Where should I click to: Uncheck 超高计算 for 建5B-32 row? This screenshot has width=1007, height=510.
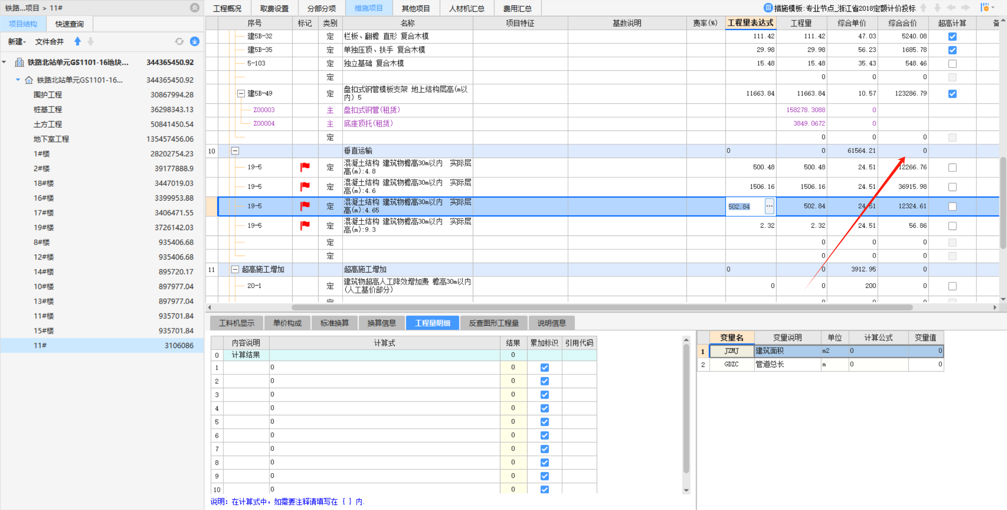tap(952, 37)
